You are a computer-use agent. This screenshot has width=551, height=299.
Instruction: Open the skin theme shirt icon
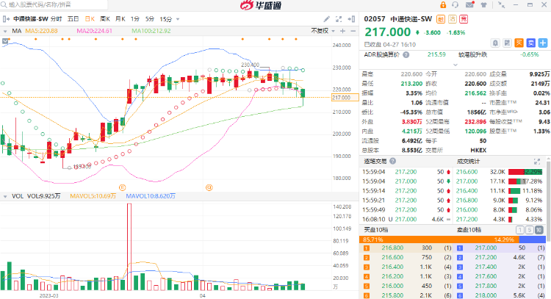(484, 5)
